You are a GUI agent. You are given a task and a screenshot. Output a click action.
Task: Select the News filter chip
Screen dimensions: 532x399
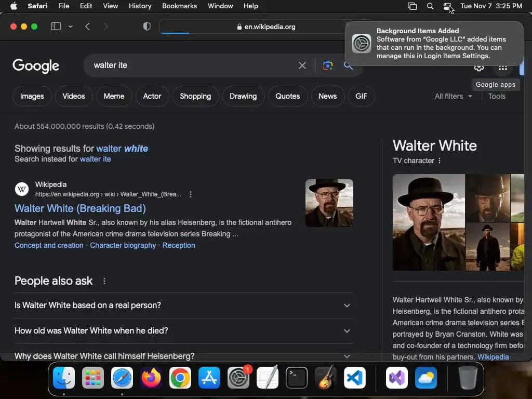tap(327, 96)
